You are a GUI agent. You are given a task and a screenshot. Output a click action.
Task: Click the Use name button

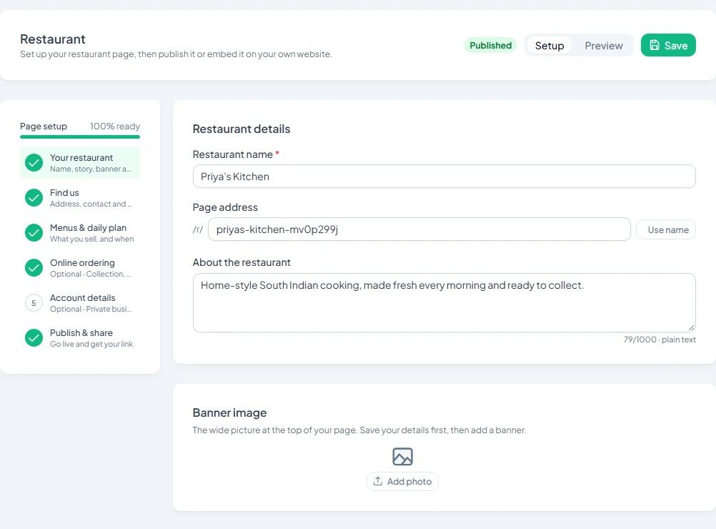[x=666, y=229]
